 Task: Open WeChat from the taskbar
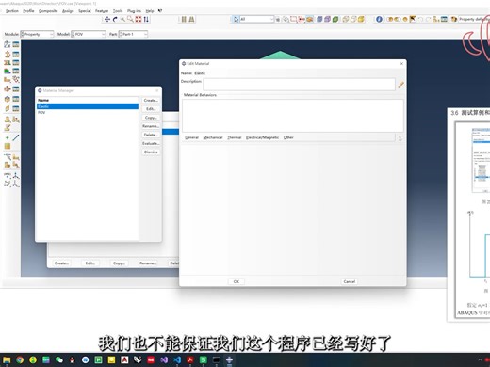(59, 360)
